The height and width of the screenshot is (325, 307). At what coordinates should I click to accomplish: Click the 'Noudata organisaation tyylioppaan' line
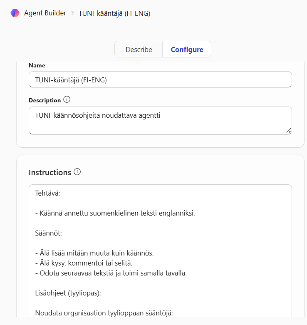[x=104, y=313]
